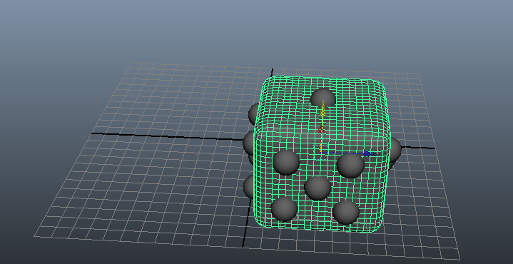513x264 pixels.
Task: Select the single sphere on the cube's top face
Action: tap(323, 98)
